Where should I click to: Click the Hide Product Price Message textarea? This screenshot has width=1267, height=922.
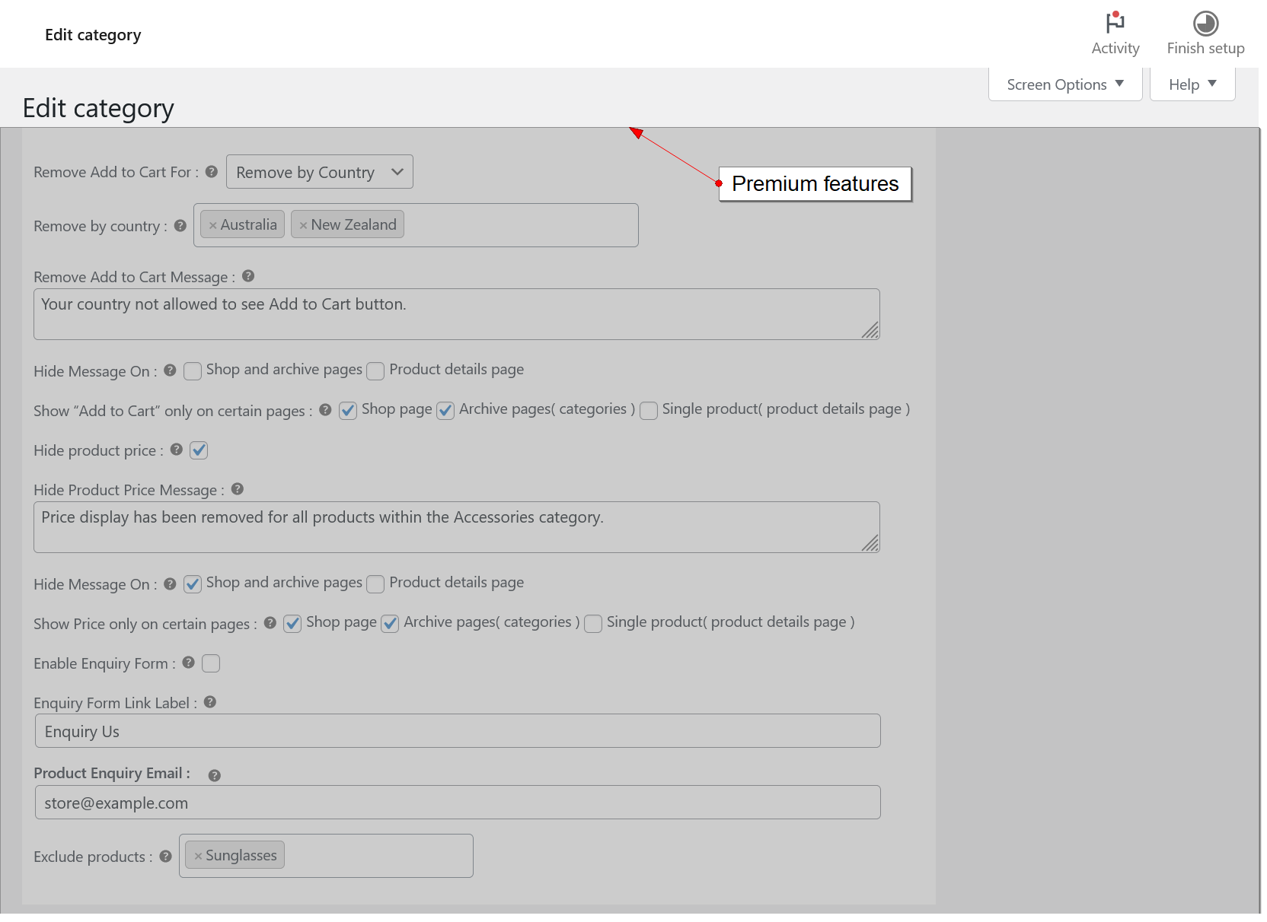455,527
